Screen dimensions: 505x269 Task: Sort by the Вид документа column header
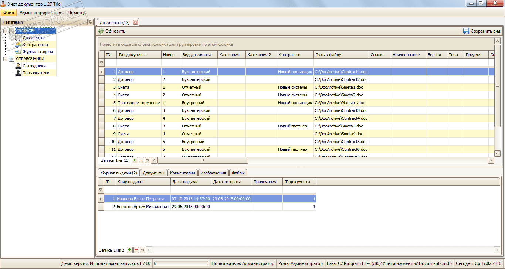pos(199,55)
